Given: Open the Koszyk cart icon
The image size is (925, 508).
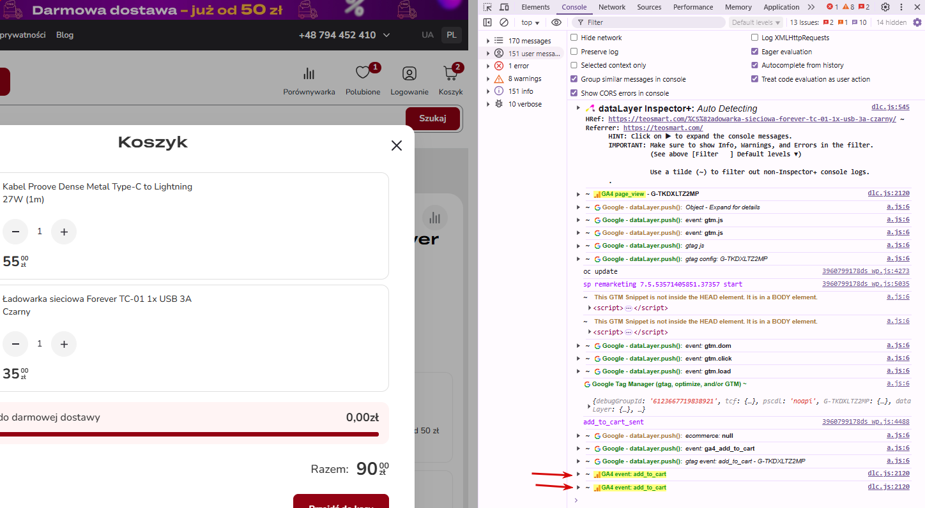Looking at the screenshot, I should tap(450, 73).
